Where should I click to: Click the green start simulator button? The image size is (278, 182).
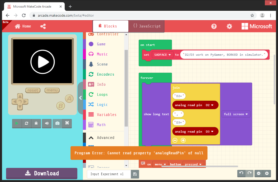pyautogui.click(x=17, y=124)
